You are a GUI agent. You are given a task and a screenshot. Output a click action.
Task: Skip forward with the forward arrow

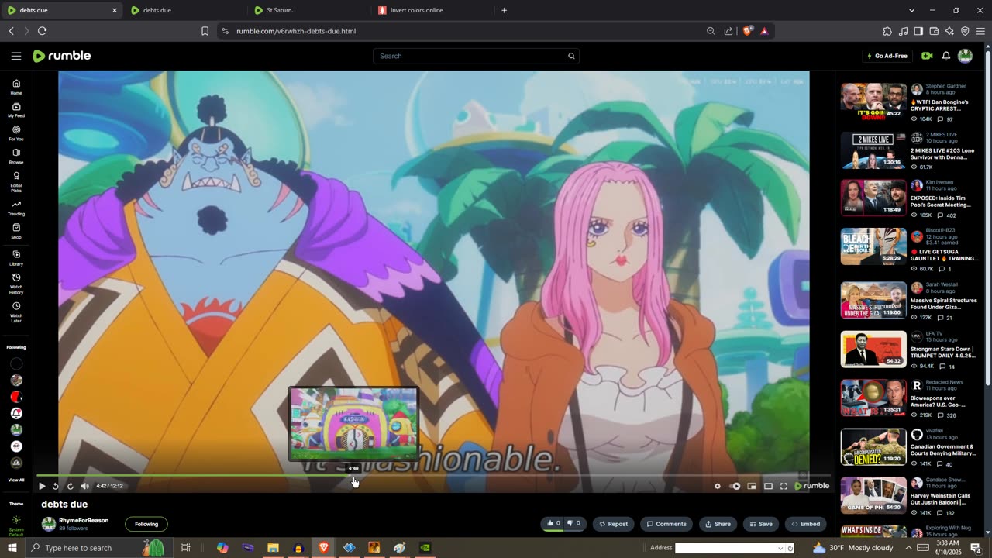pos(70,486)
